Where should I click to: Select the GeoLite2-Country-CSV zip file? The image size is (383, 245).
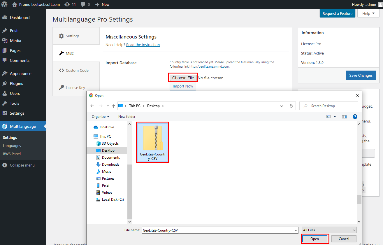(152, 142)
